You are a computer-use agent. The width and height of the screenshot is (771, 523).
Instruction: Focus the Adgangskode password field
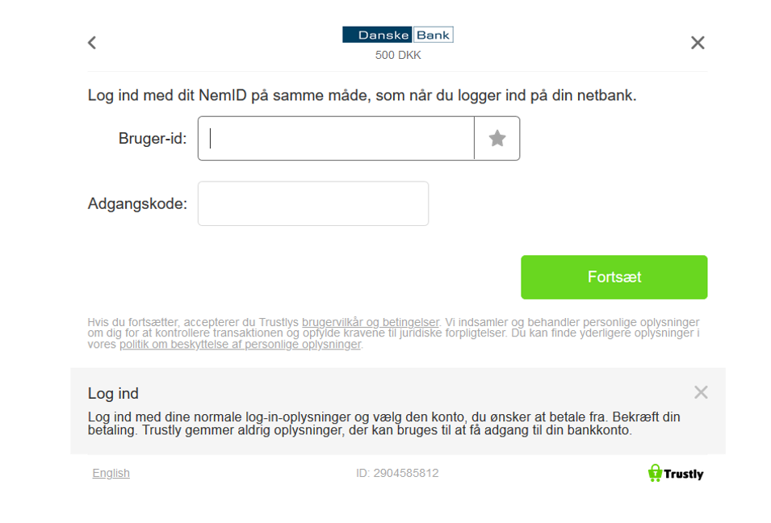(313, 203)
